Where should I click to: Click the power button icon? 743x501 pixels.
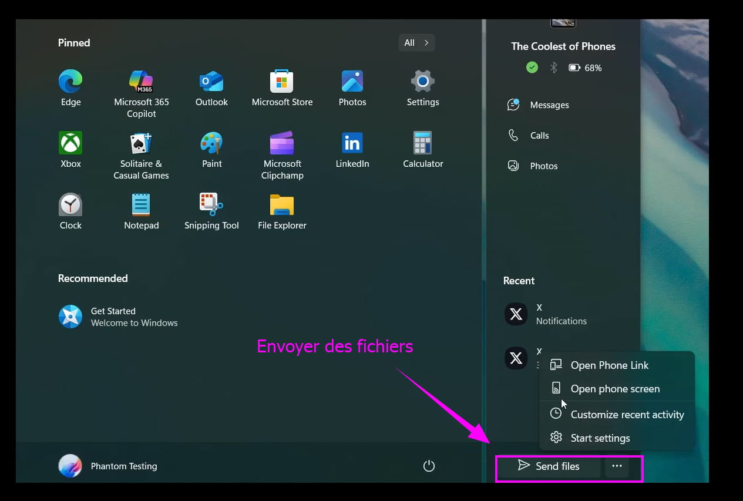click(x=429, y=466)
